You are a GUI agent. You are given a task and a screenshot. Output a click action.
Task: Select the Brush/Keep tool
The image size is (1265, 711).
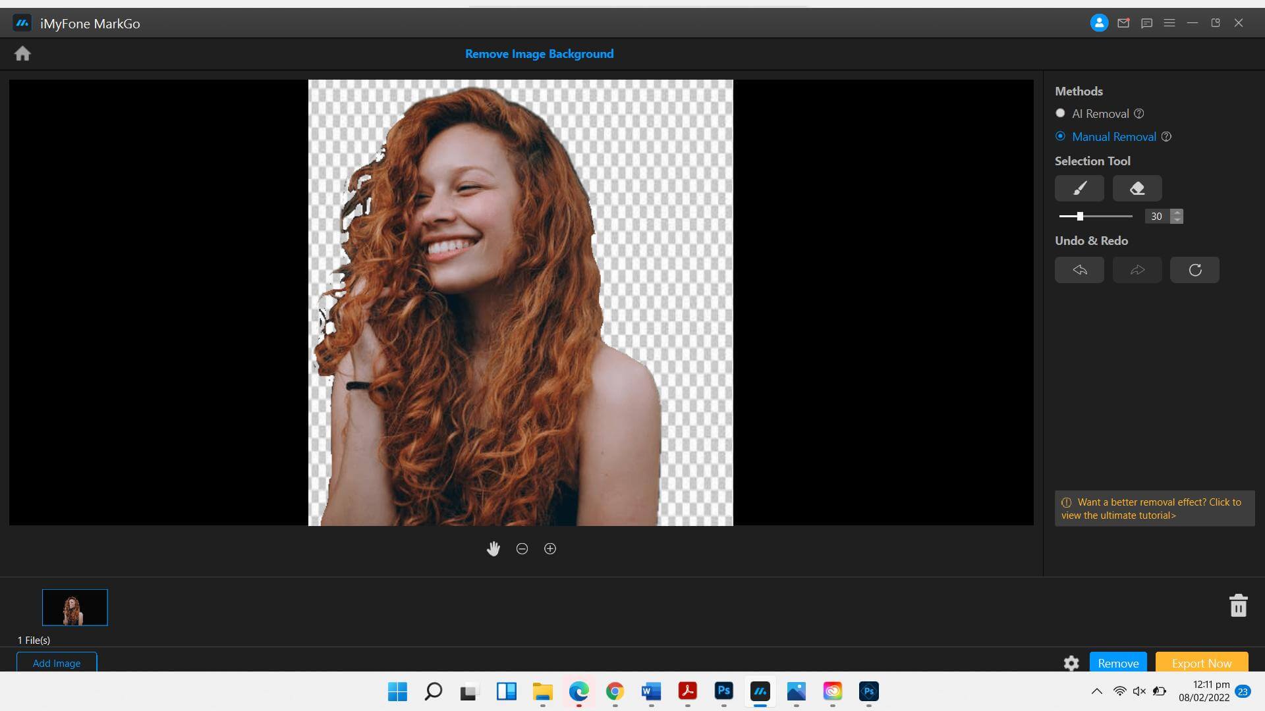[x=1079, y=188]
